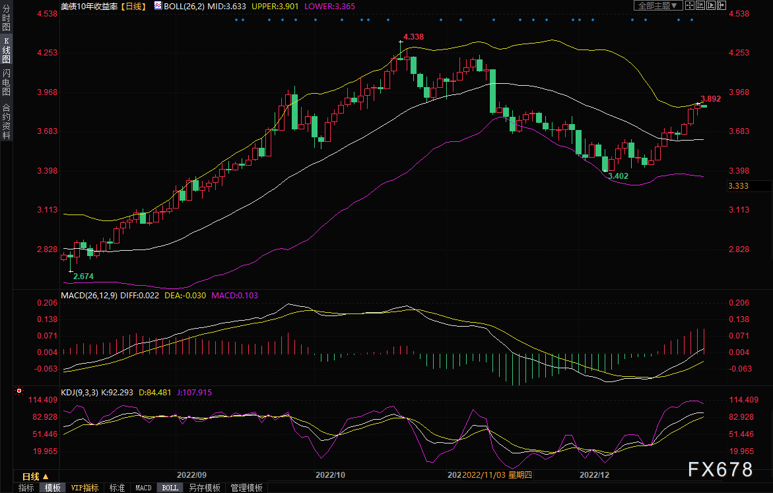
Task: Switch to 标准 template
Action: (x=117, y=488)
